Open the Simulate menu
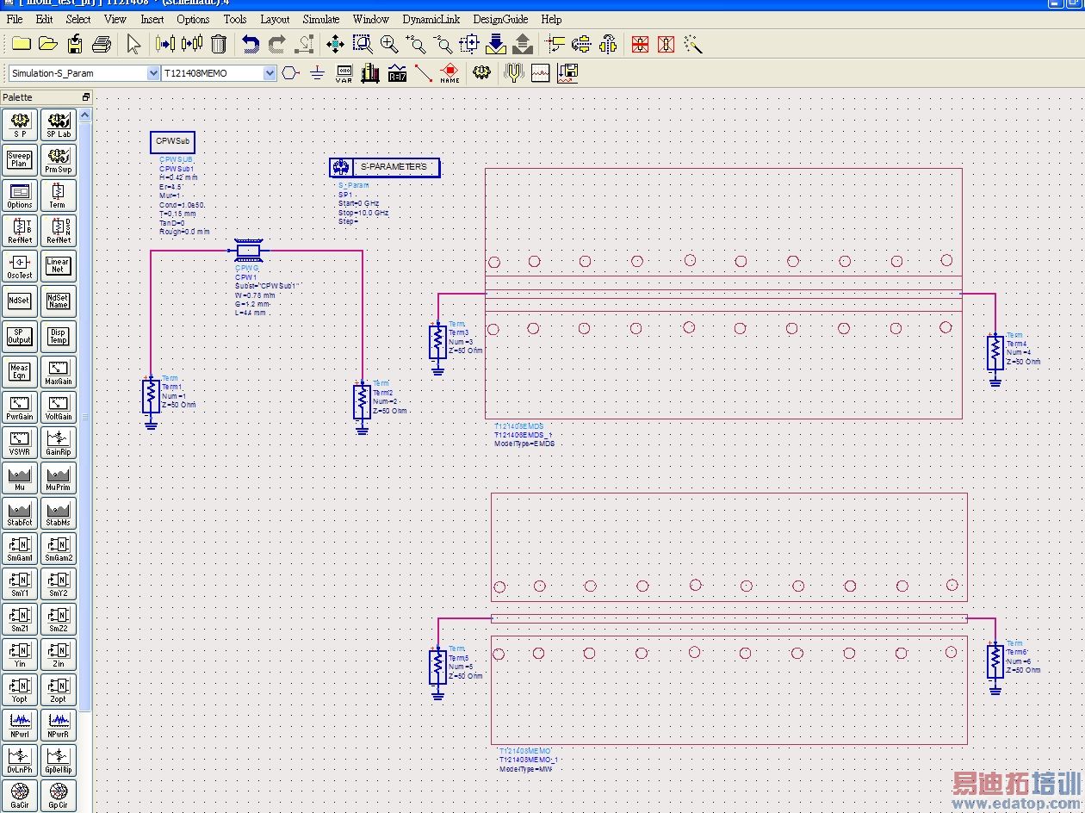 320,19
